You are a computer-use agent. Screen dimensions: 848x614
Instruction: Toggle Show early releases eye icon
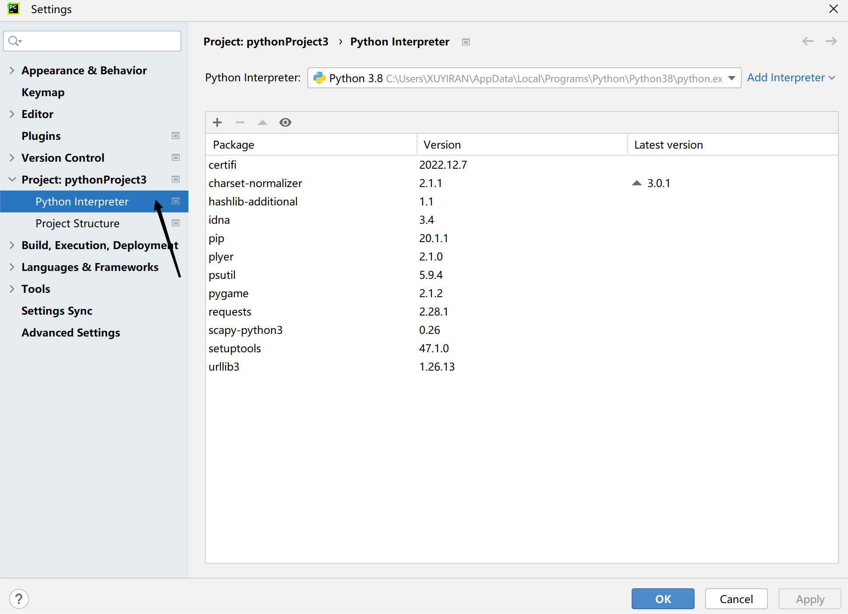click(x=285, y=122)
